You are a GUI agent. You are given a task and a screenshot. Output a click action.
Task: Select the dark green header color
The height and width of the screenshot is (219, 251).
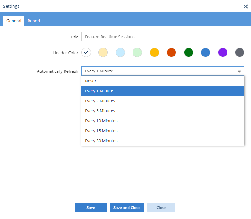click(189, 52)
